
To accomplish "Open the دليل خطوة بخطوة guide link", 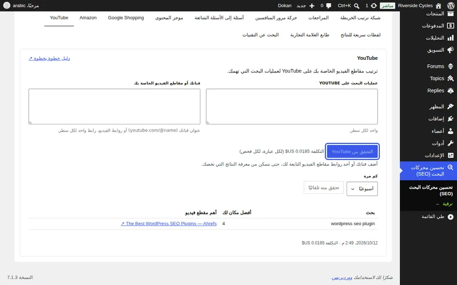I will (49, 58).
